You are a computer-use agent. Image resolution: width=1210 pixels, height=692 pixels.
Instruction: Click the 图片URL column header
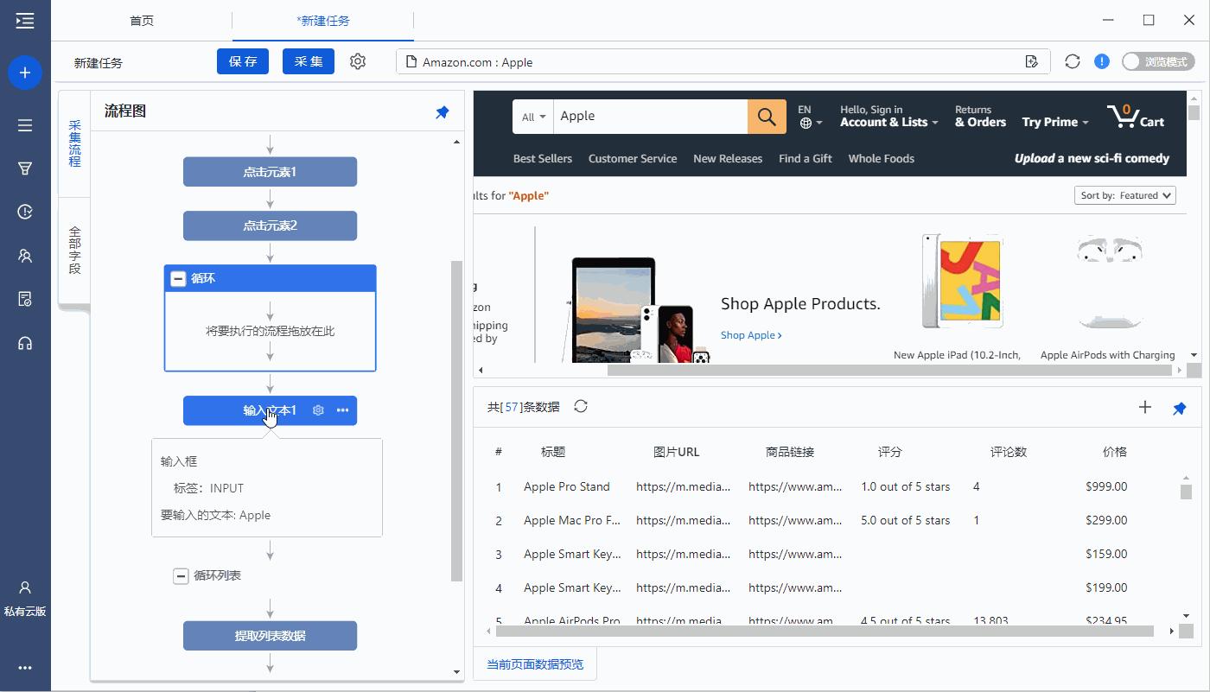(x=677, y=452)
